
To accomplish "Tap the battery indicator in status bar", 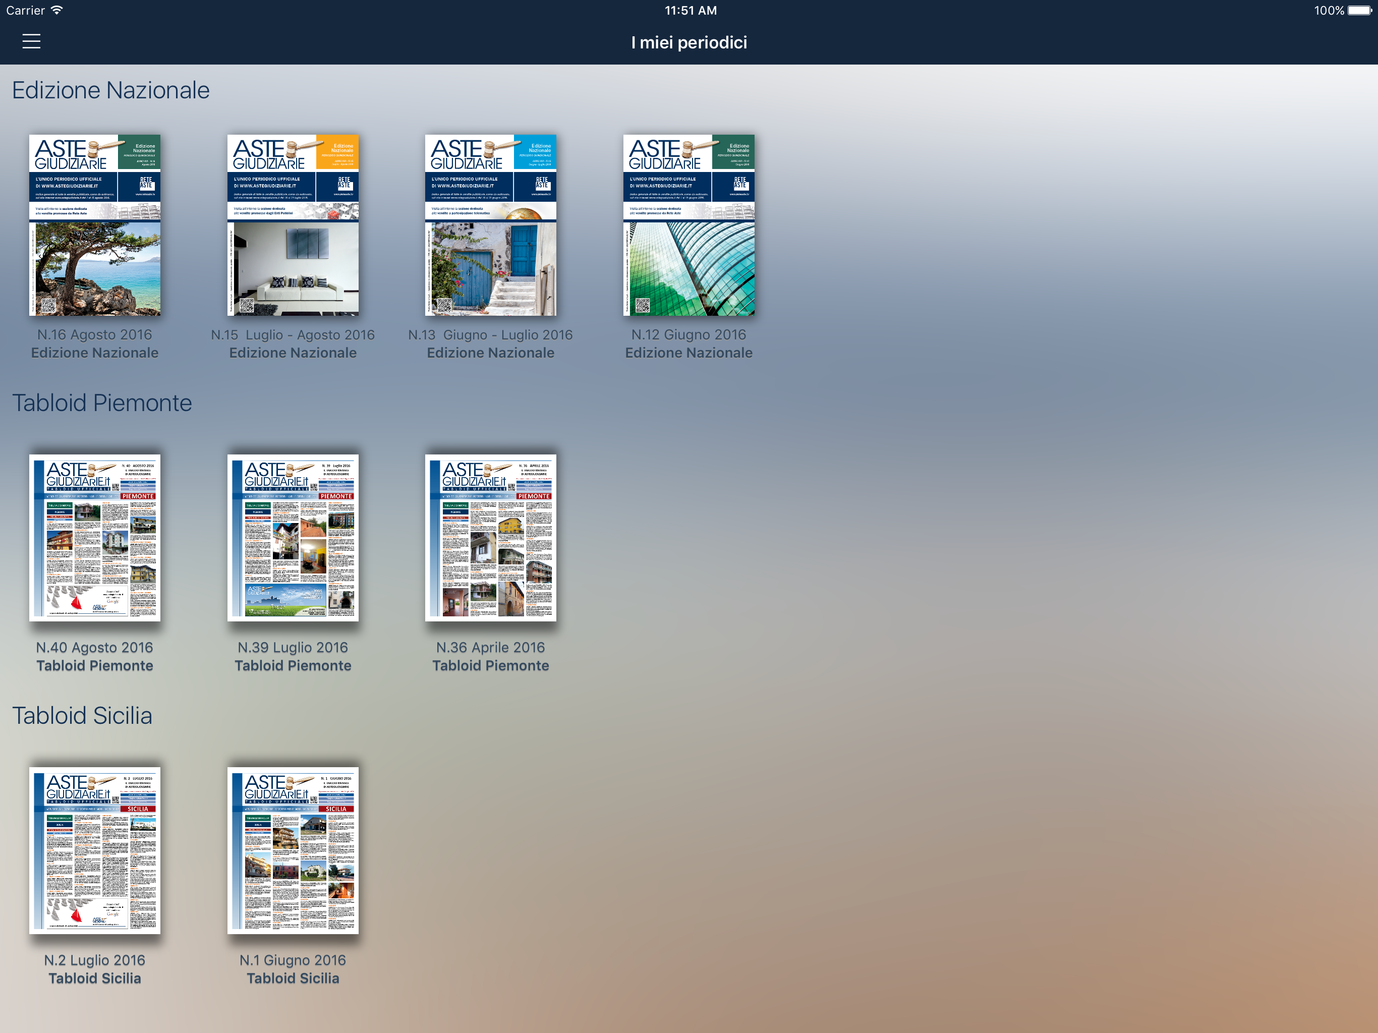I will [1360, 11].
